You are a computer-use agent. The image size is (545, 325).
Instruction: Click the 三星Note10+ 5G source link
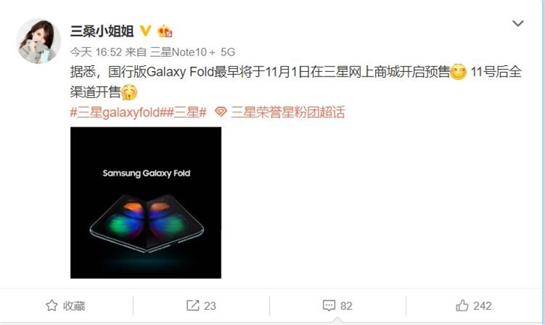(192, 52)
